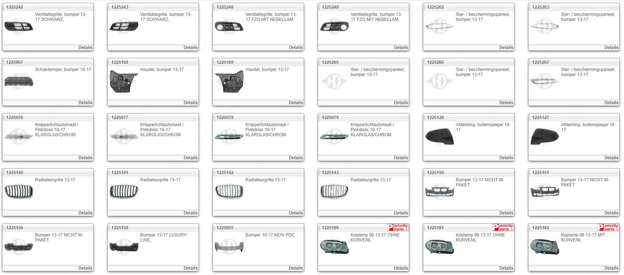
Task: Click Details link of item 1225248
Action: click(x=296, y=48)
